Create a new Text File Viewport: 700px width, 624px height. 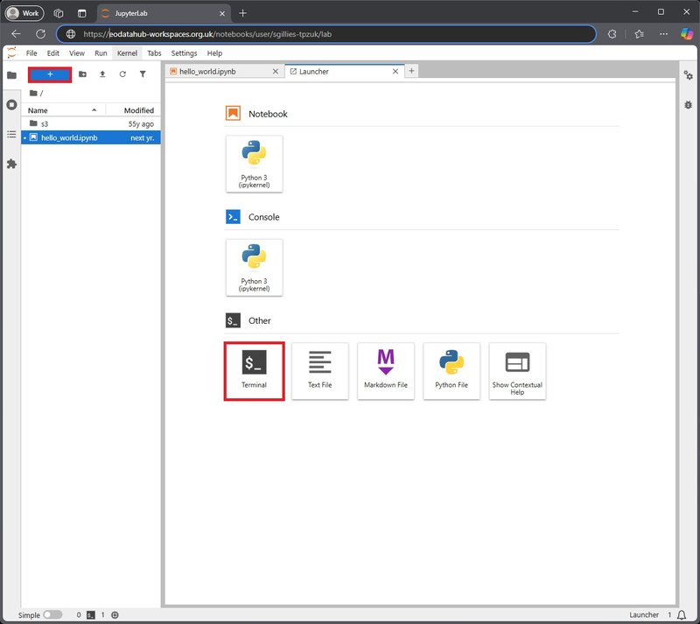320,370
